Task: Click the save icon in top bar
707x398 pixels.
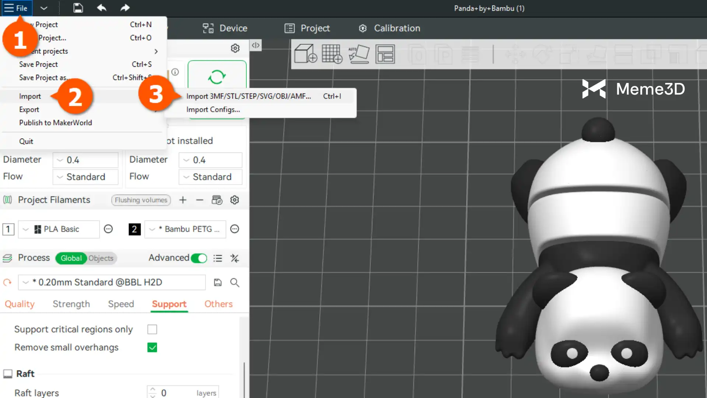Action: pos(78,8)
